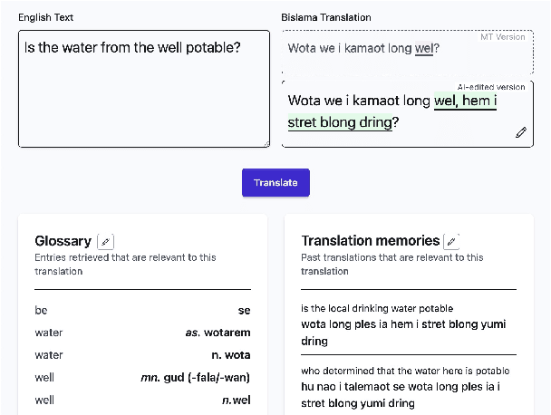The height and width of the screenshot is (415, 551).
Task: Open the "who determined that the water" memory
Action: [x=408, y=387]
